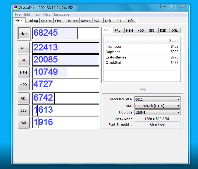This screenshot has width=198, height=169.
Task: Open the HDD drive selection dropdown
Action: (157, 106)
